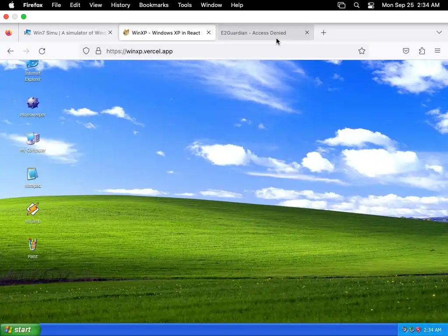Close the Win7 Simu tab

[110, 32]
